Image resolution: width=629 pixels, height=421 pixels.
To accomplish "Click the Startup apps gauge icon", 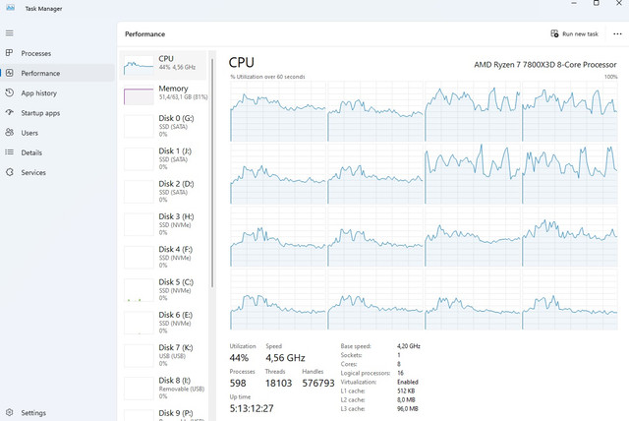I will (x=10, y=113).
